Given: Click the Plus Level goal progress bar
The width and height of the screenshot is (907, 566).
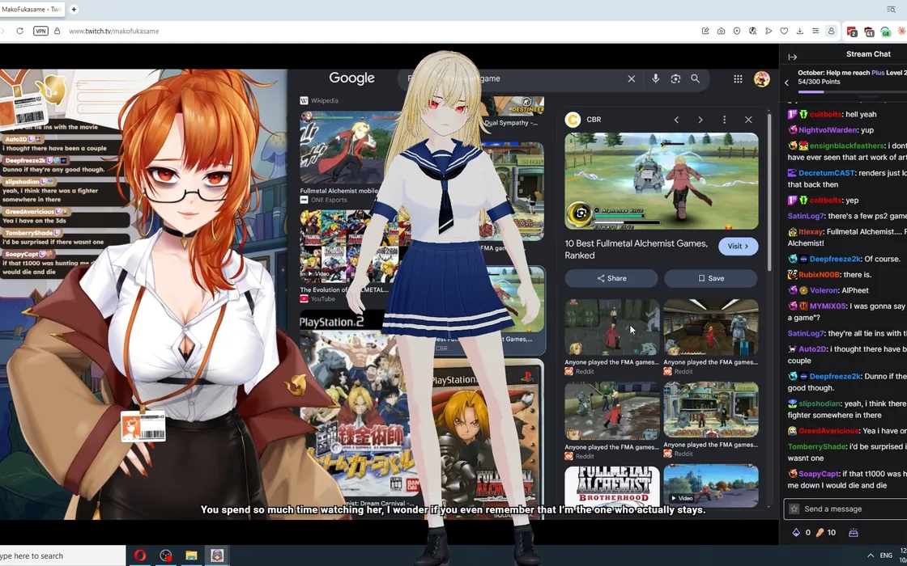Looking at the screenshot, I should [x=853, y=92].
